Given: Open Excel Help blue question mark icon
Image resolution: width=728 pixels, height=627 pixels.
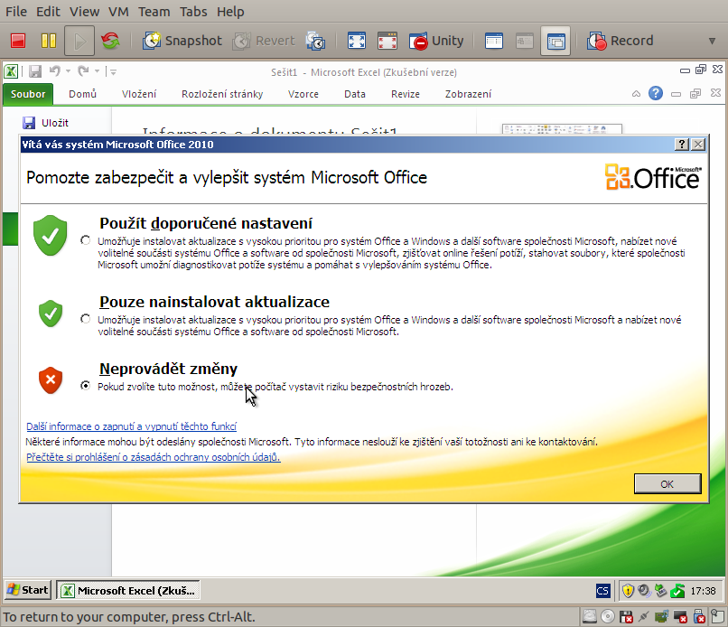Looking at the screenshot, I should [656, 93].
